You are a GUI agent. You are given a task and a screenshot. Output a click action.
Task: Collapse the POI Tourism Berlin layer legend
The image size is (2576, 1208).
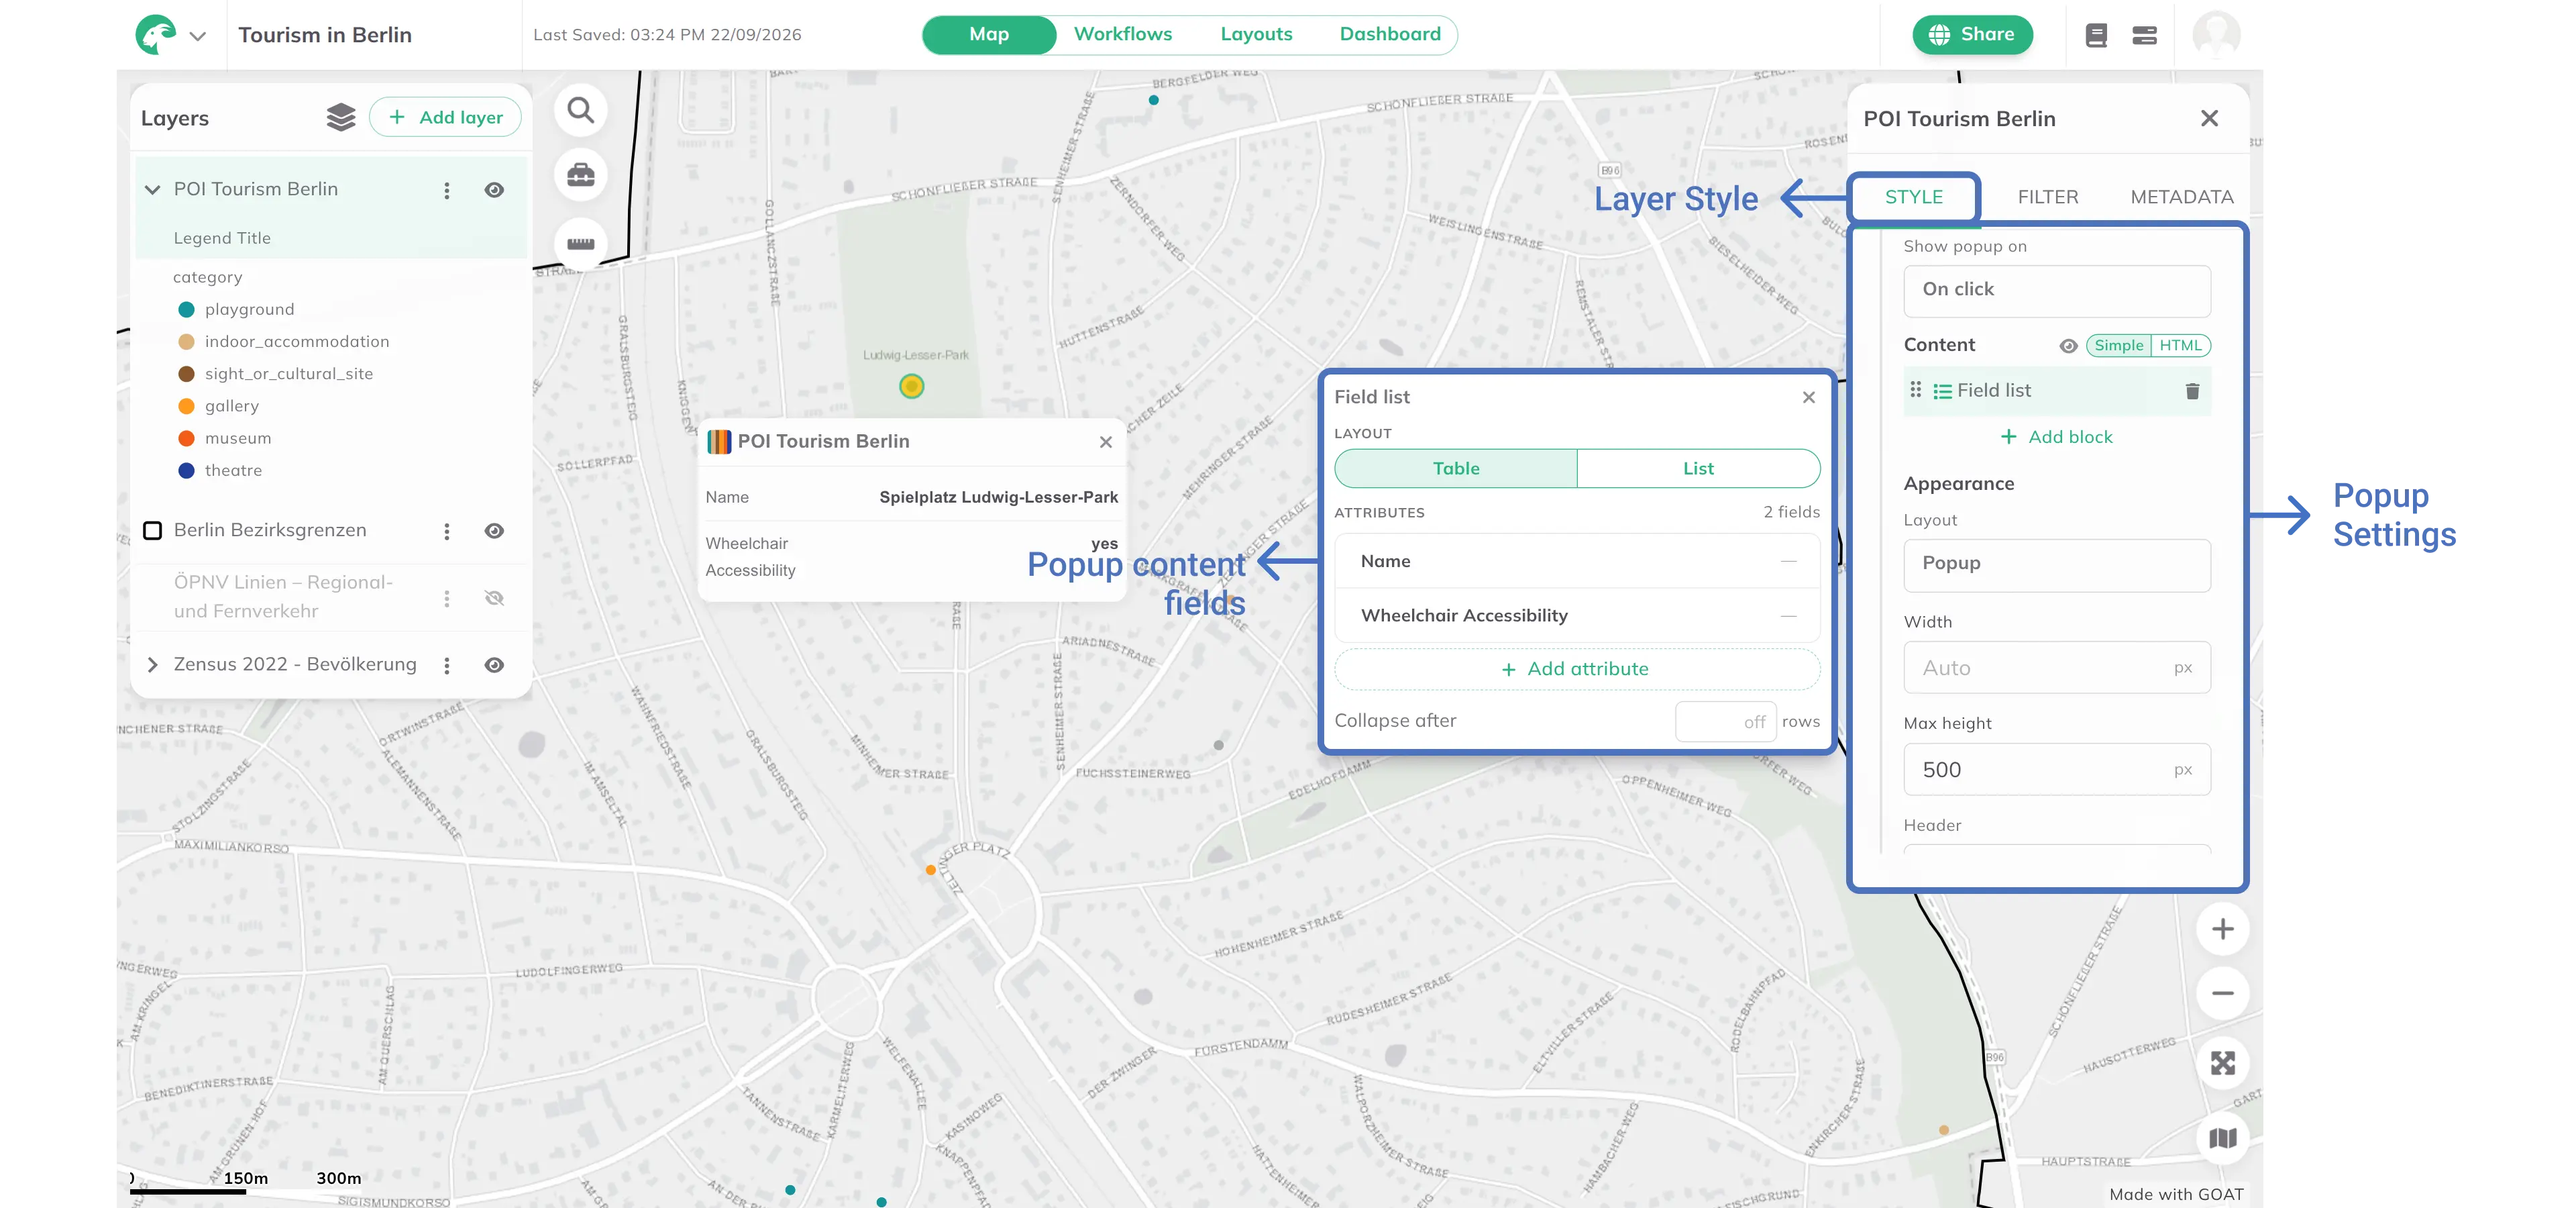[x=153, y=190]
